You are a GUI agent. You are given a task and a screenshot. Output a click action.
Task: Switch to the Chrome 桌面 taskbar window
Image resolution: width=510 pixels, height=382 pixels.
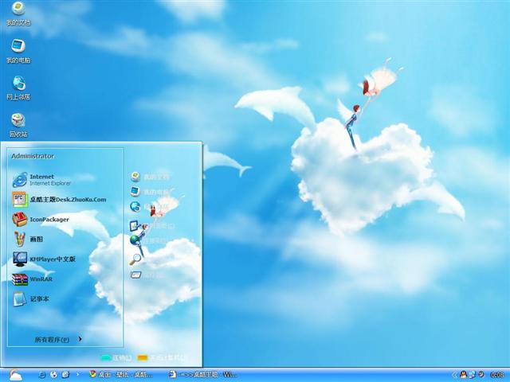(x=121, y=375)
